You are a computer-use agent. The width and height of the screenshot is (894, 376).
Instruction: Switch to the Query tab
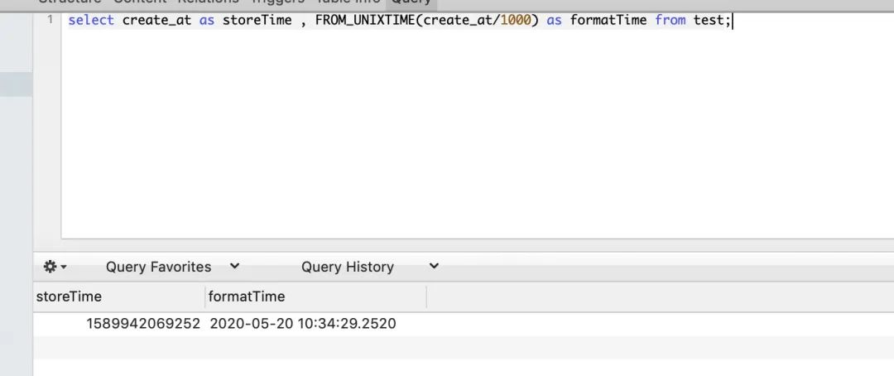[411, 2]
